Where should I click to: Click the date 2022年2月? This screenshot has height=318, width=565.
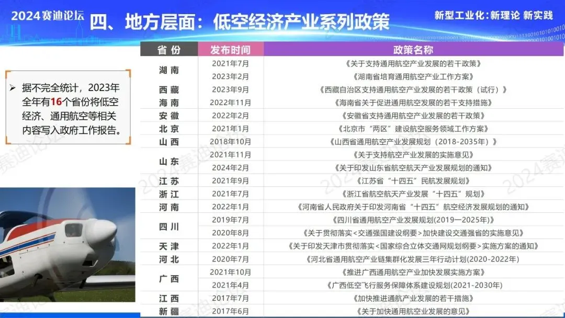click(231, 115)
